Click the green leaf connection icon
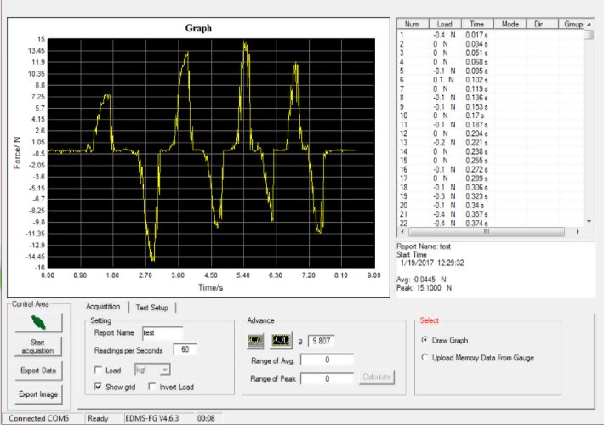 pos(37,321)
